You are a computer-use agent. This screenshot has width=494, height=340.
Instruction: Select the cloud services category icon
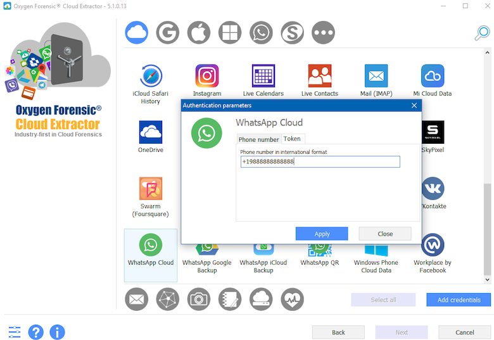click(x=136, y=32)
